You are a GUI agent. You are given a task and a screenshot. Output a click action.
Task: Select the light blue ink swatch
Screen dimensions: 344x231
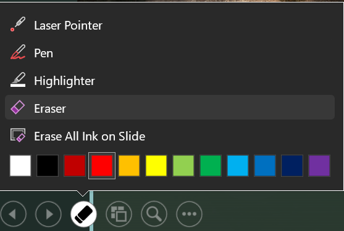tap(238, 166)
